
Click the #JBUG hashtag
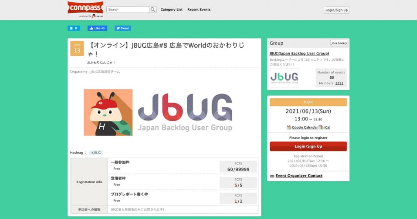pos(96,153)
